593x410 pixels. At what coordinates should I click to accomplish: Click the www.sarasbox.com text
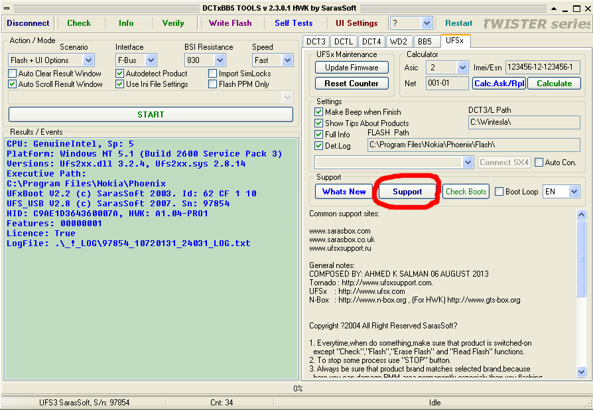340,231
